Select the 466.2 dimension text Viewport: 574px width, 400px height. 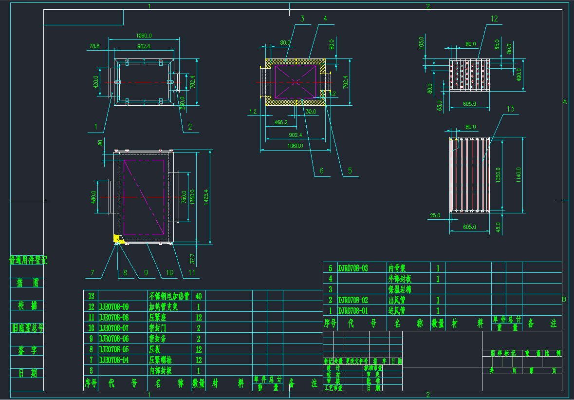click(281, 122)
